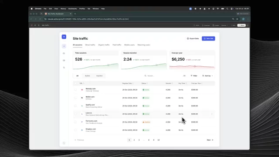The height and width of the screenshot is (157, 279).
Task: Check the Dropbox.com row checkbox
Action: 75,130
